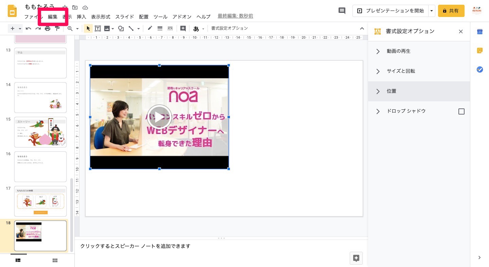Click 書式設定オプション in the toolbar
This screenshot has height=267, width=489.
click(x=230, y=28)
